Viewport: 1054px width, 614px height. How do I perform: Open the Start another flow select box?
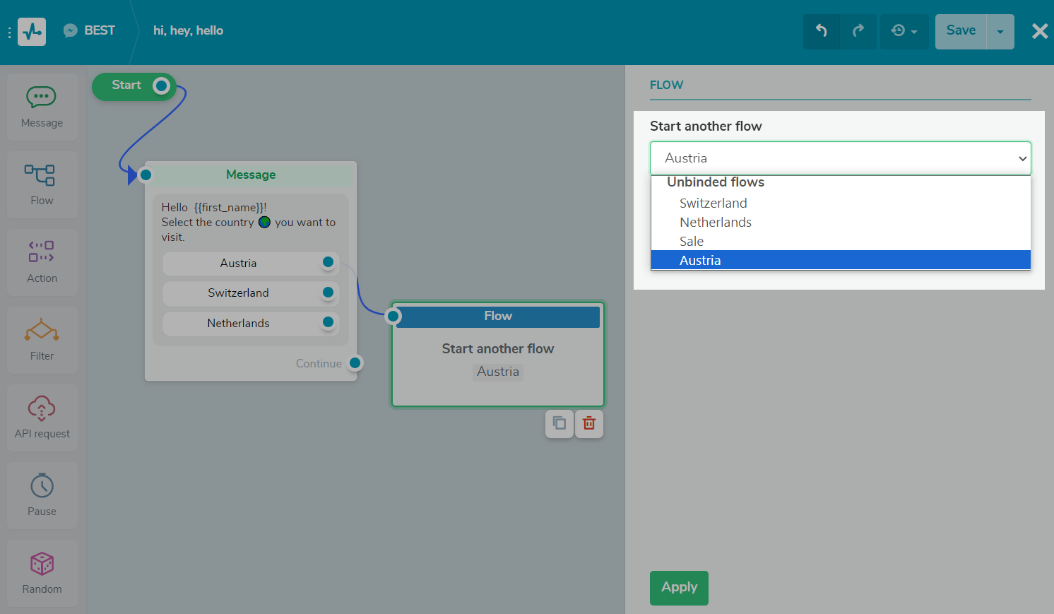coord(840,158)
